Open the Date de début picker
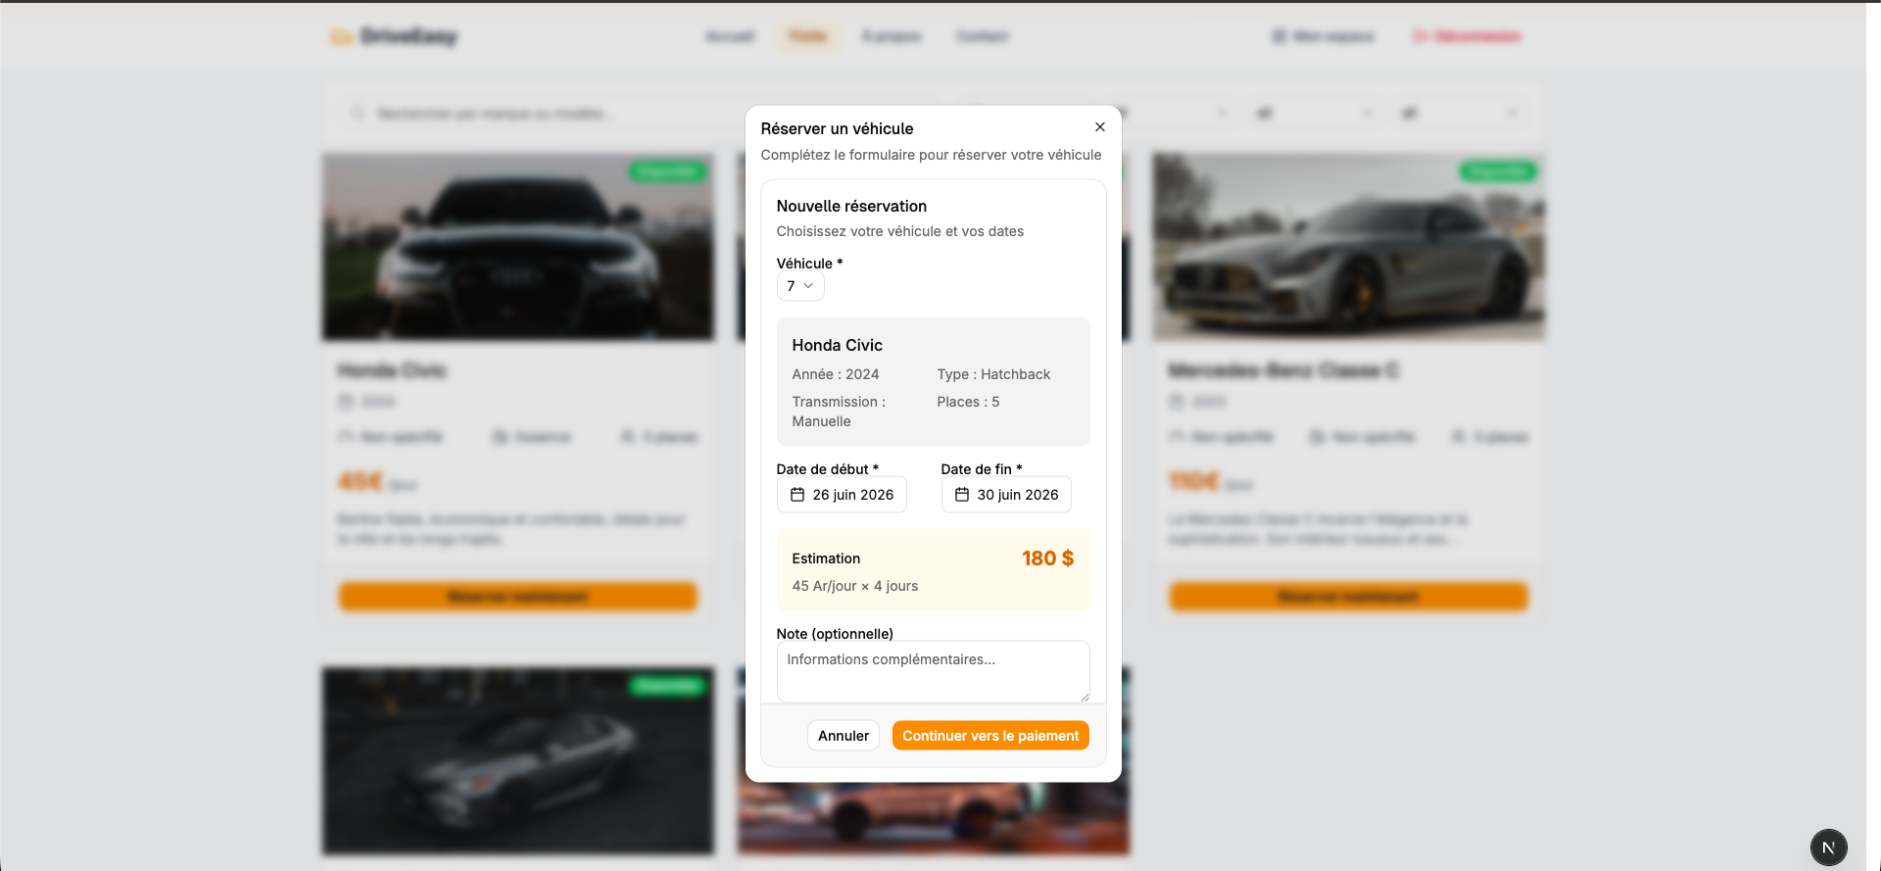Image resolution: width=1881 pixels, height=871 pixels. click(x=842, y=495)
